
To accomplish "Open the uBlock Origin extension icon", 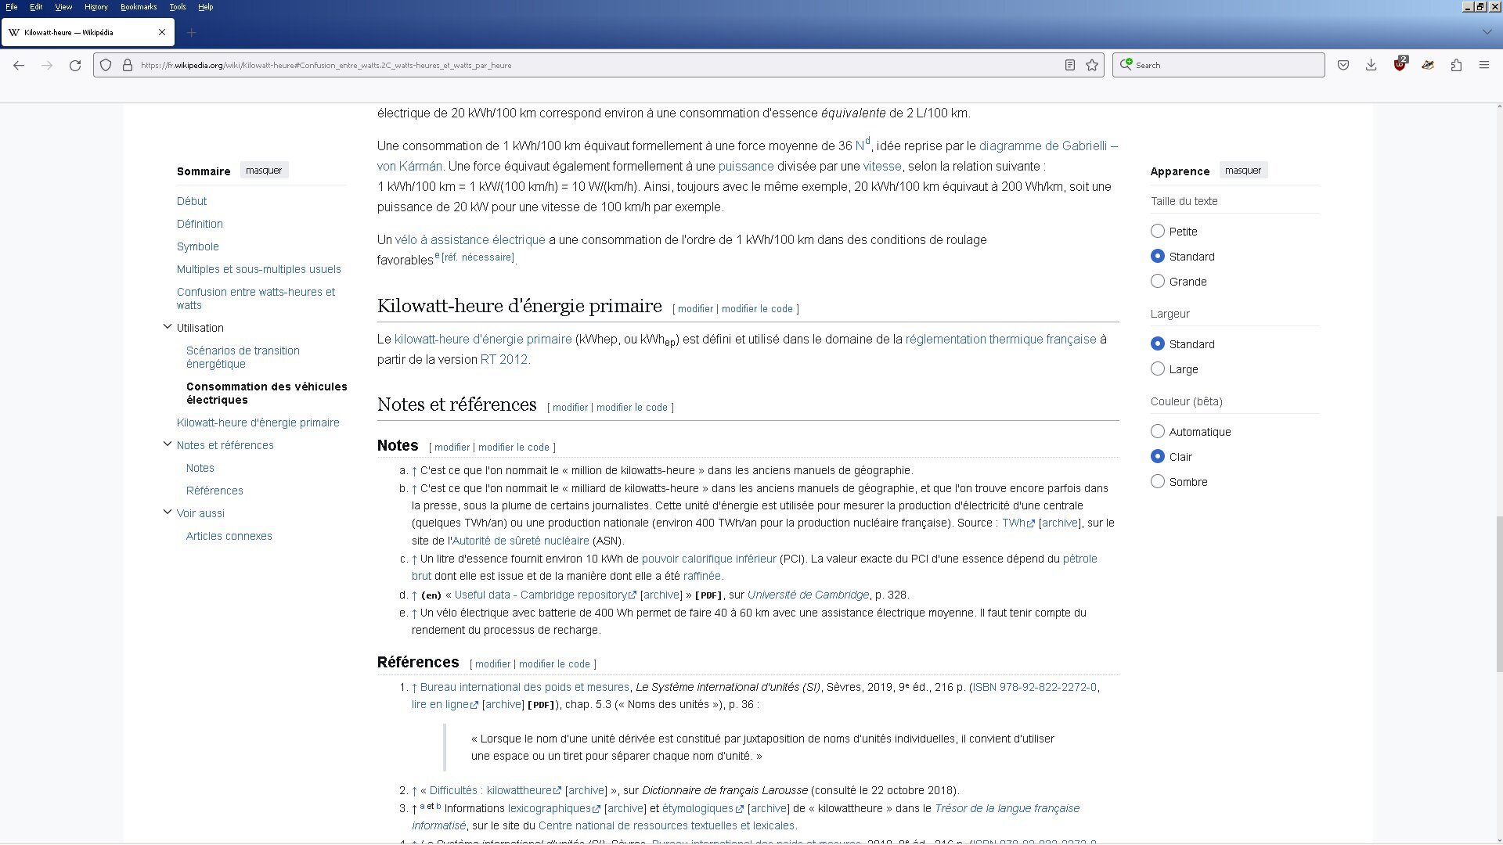I will (x=1400, y=65).
